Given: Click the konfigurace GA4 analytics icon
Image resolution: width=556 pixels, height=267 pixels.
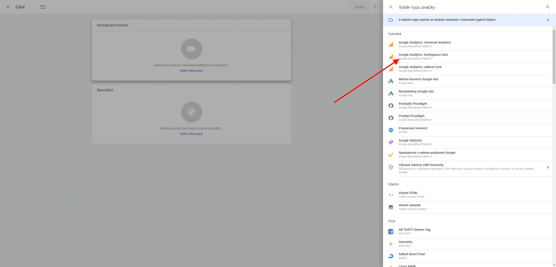Looking at the screenshot, I should click(x=391, y=57).
